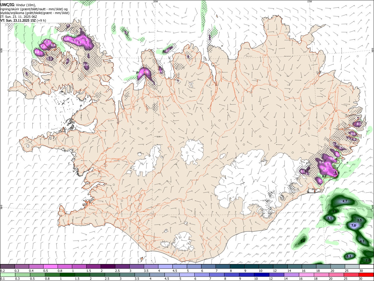This screenshot has height=281, width=374.
Task: Click the 1.5 snowfall value in the northwest
Action: point(47,42)
